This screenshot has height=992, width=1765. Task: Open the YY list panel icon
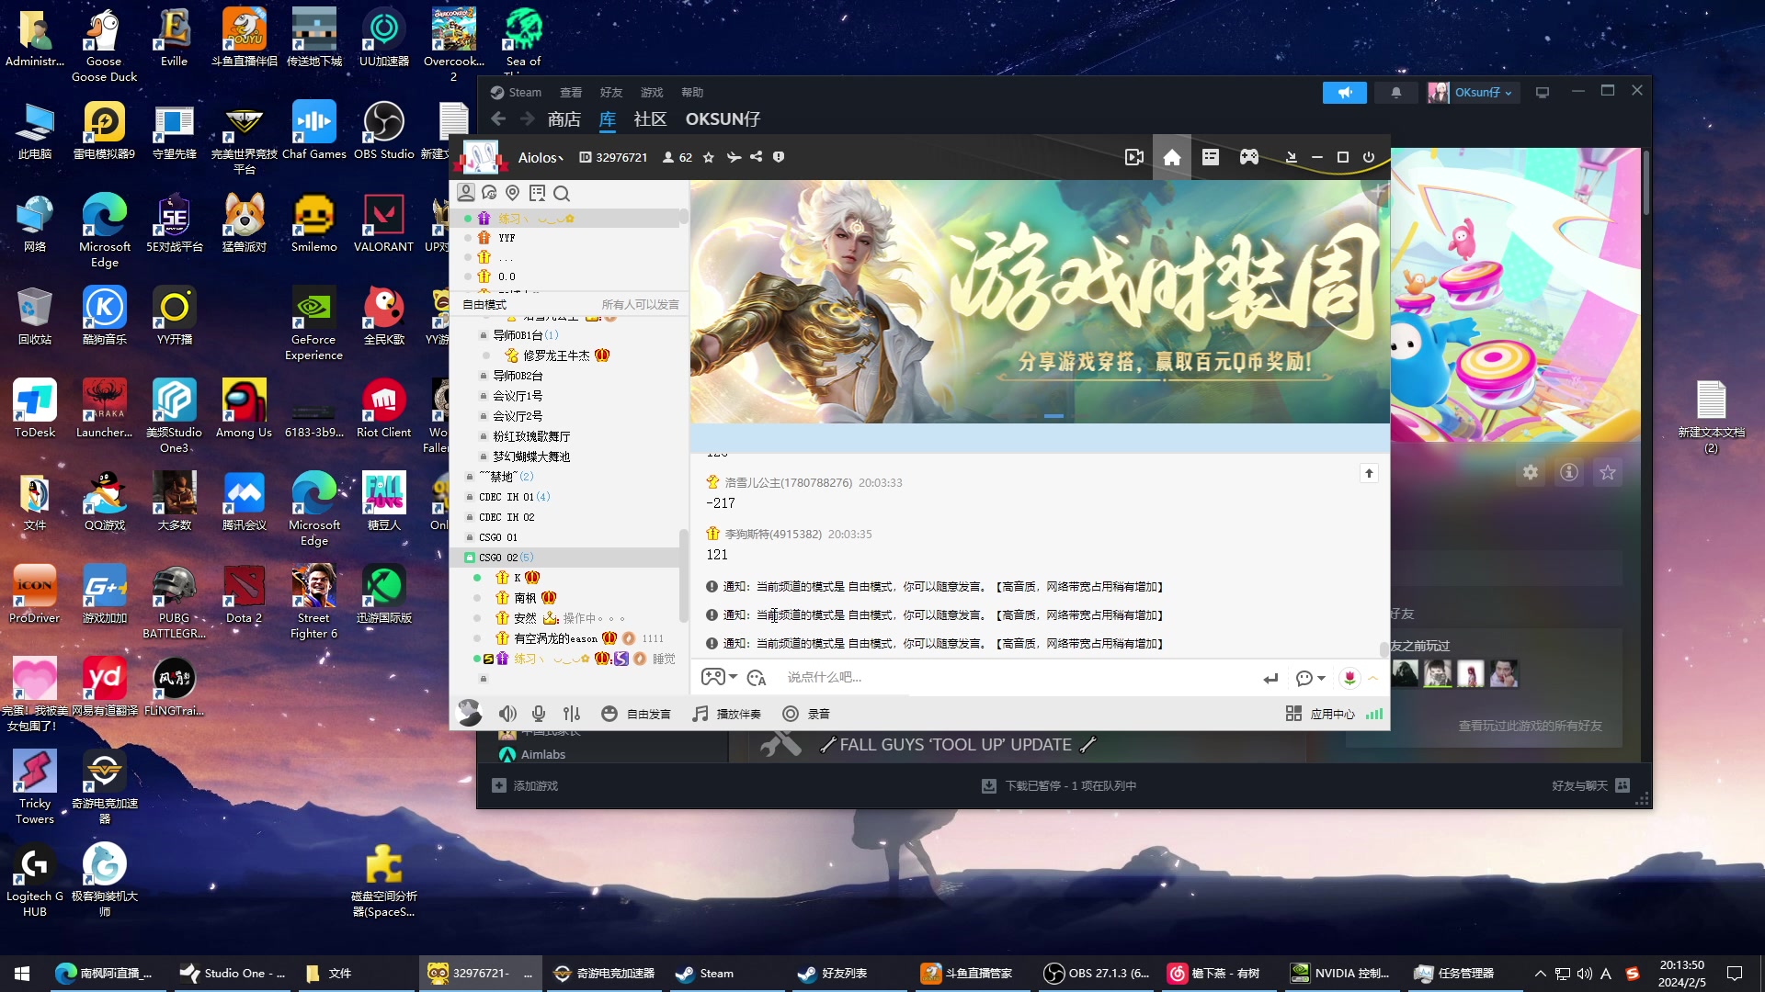coord(1210,157)
